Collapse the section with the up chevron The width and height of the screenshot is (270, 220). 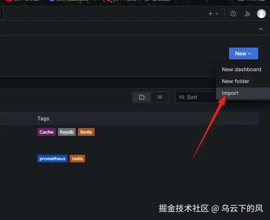click(261, 29)
